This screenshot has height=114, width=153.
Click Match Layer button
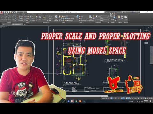(70, 20)
